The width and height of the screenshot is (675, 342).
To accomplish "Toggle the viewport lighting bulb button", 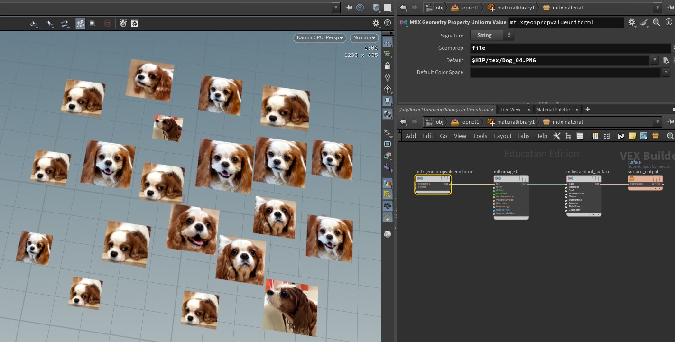I will (x=388, y=101).
